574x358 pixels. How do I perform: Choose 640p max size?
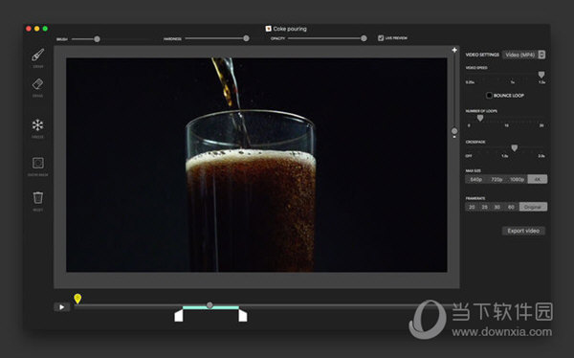click(475, 179)
